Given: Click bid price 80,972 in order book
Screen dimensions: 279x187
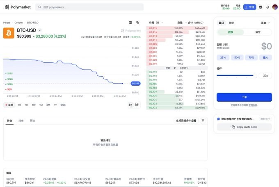Looking at the screenshot, I should [153, 107].
